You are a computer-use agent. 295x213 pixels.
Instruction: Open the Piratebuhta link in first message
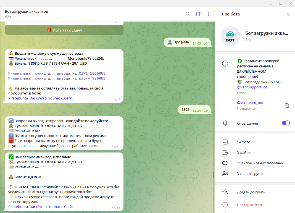coord(18,98)
